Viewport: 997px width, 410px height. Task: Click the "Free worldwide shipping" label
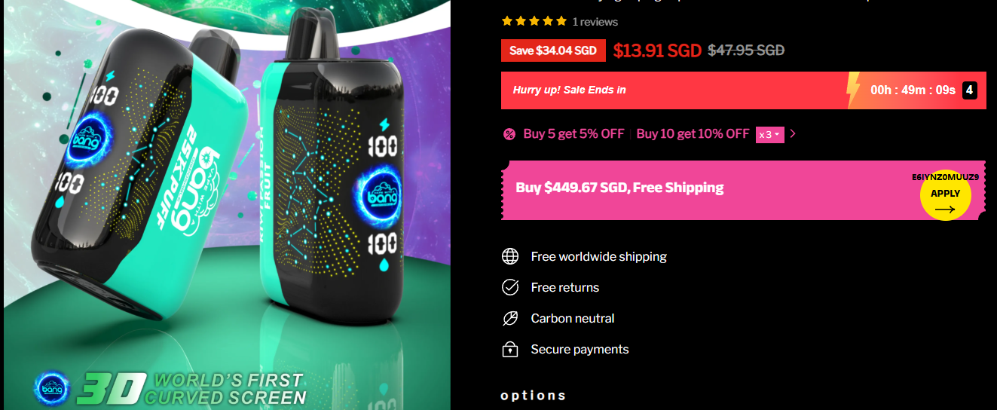tap(598, 256)
